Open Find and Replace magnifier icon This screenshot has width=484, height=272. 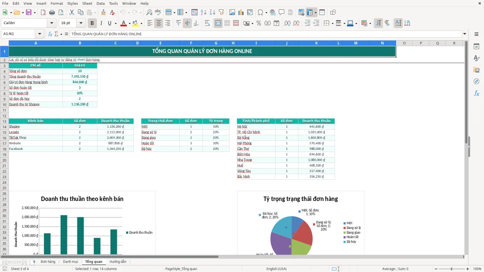(x=149, y=12)
